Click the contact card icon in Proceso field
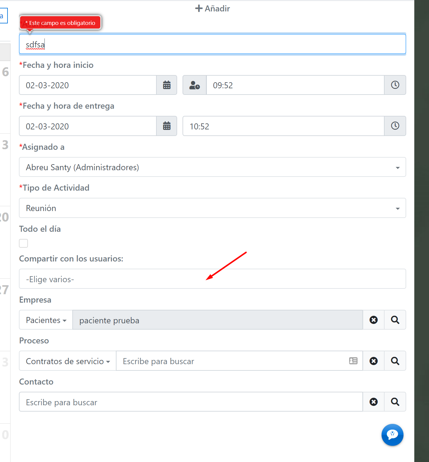Viewport: 429px width, 462px height. click(353, 361)
